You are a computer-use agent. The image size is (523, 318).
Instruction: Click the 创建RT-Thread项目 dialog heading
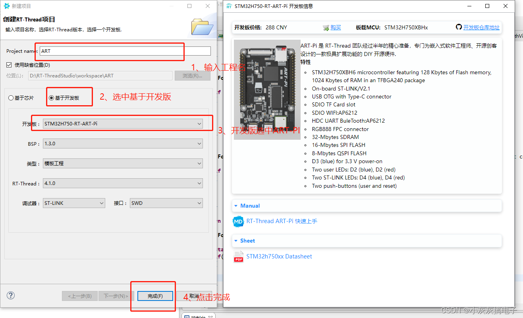tap(29, 19)
